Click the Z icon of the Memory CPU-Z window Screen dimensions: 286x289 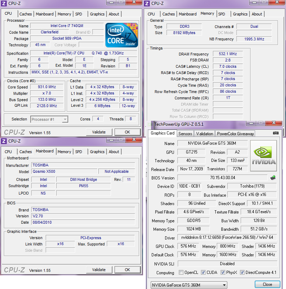(147, 3)
